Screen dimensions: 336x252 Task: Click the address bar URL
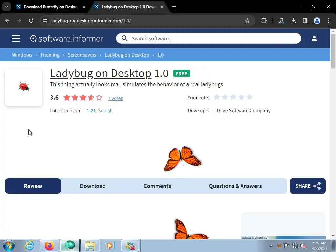[91, 21]
